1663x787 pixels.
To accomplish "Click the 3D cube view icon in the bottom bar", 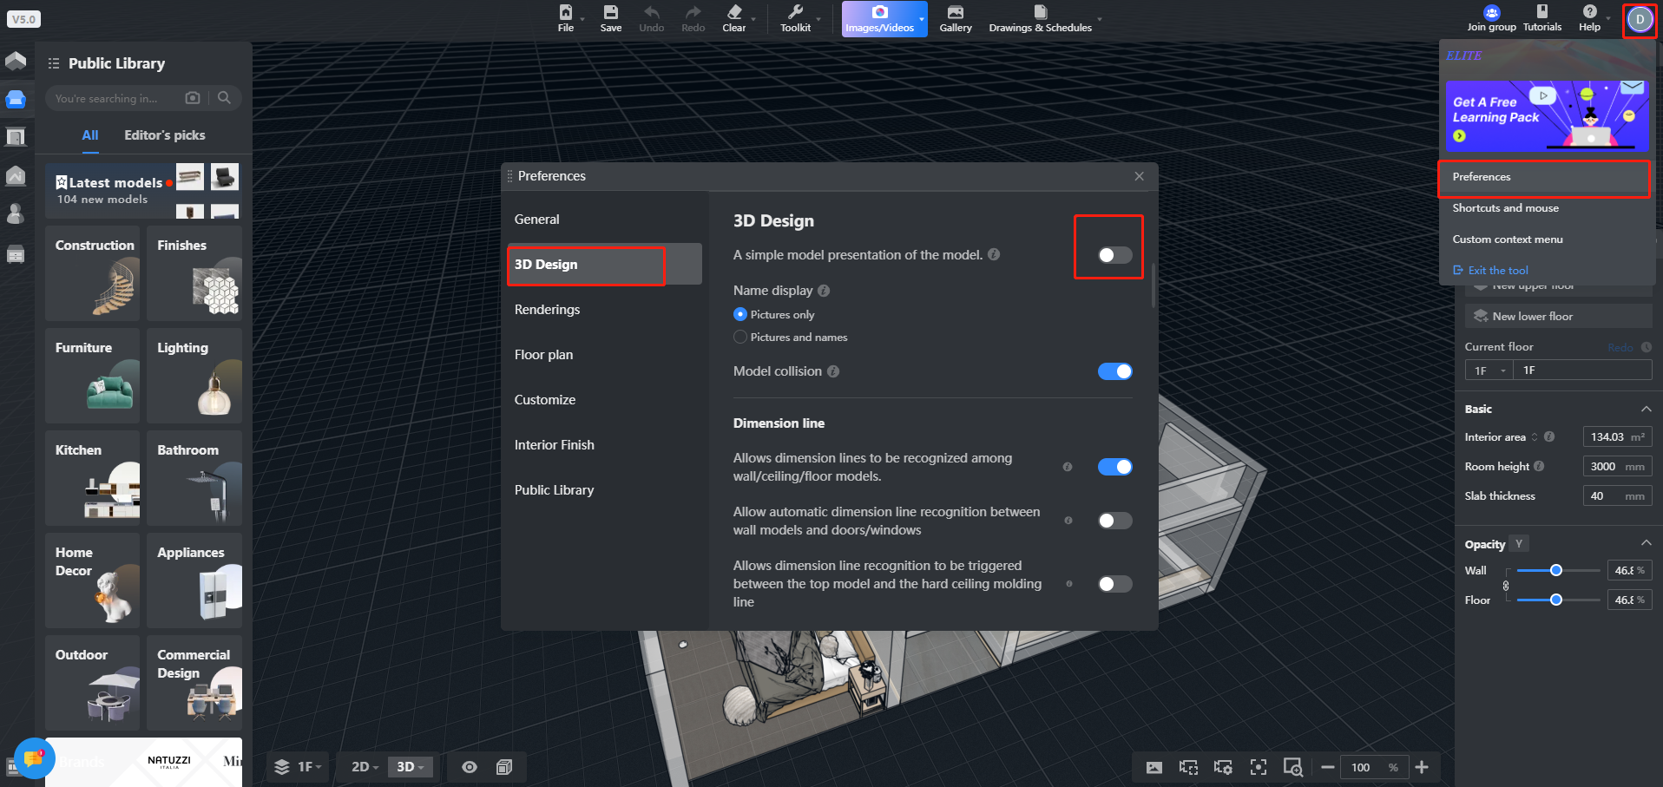I will tap(504, 767).
